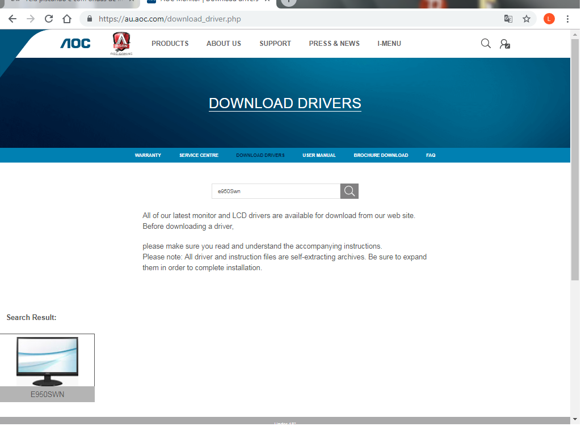
Task: Open the AGON gaming logo
Action: pos(121,44)
